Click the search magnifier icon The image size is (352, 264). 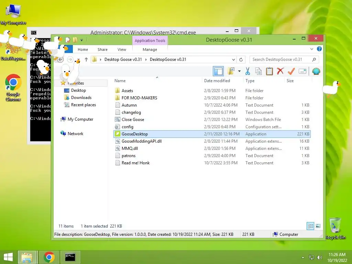[x=314, y=59]
